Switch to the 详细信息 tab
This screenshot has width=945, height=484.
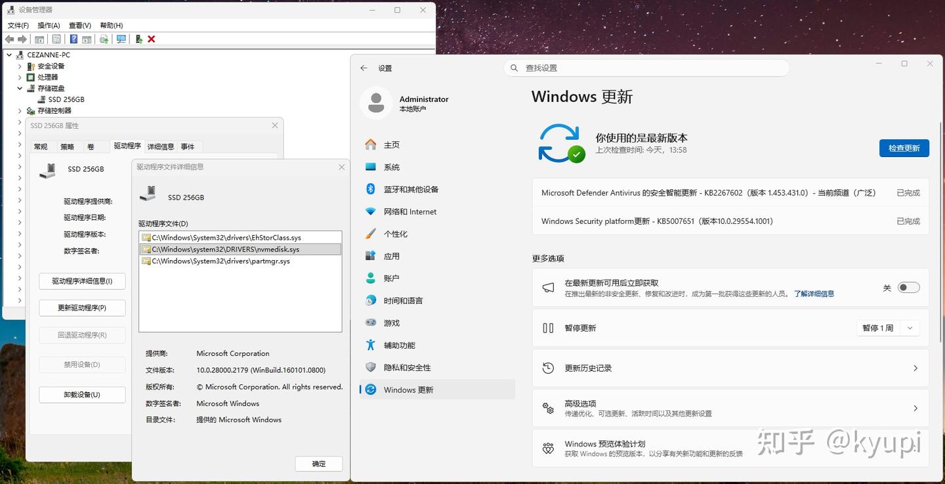pyautogui.click(x=161, y=146)
